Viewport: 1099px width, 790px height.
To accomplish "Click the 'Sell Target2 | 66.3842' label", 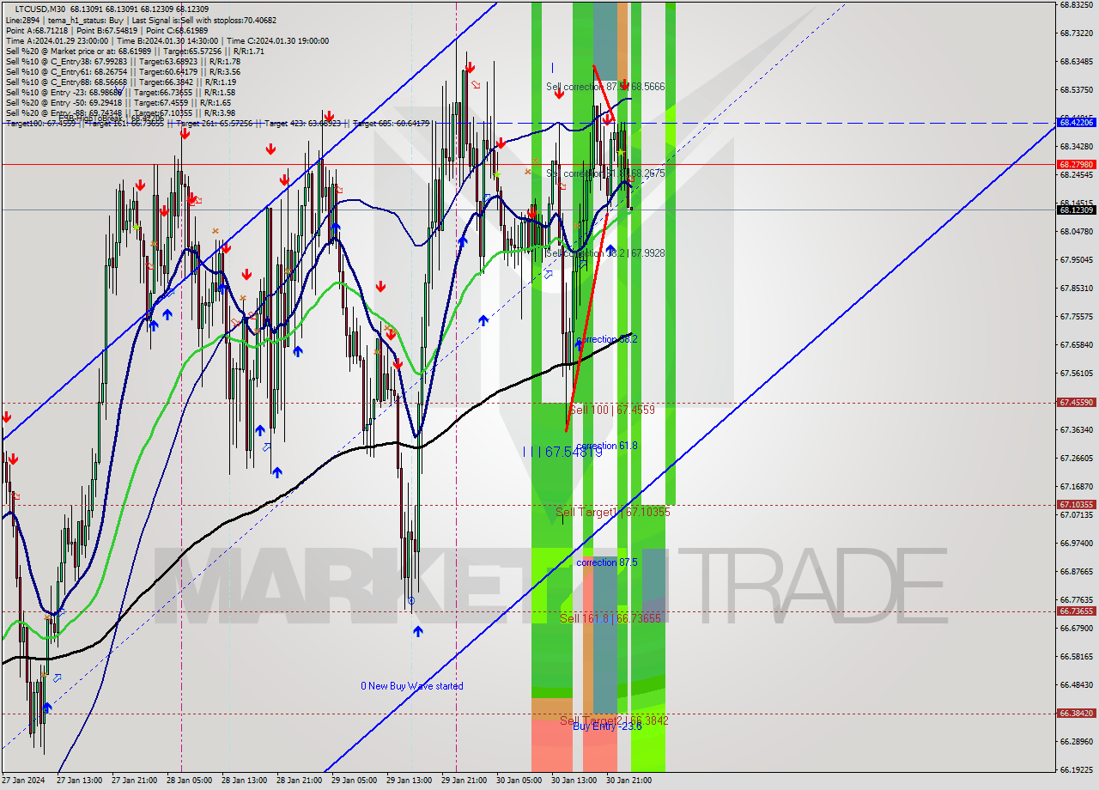I will [614, 720].
